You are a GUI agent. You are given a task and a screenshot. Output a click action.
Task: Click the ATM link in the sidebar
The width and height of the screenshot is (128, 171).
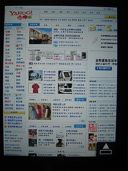pyautogui.click(x=19, y=42)
